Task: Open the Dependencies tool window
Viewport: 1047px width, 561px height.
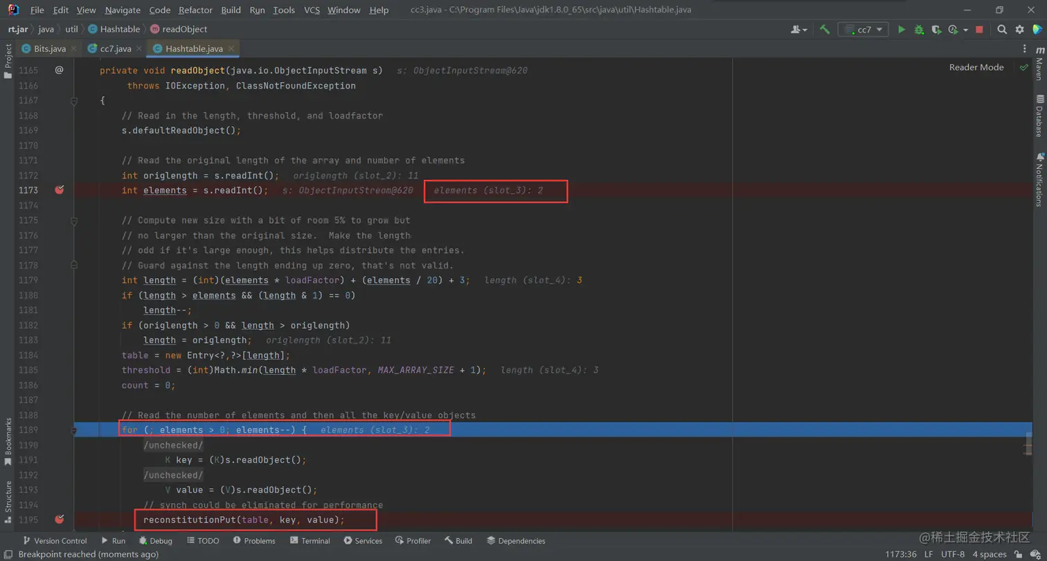Action: click(x=516, y=541)
